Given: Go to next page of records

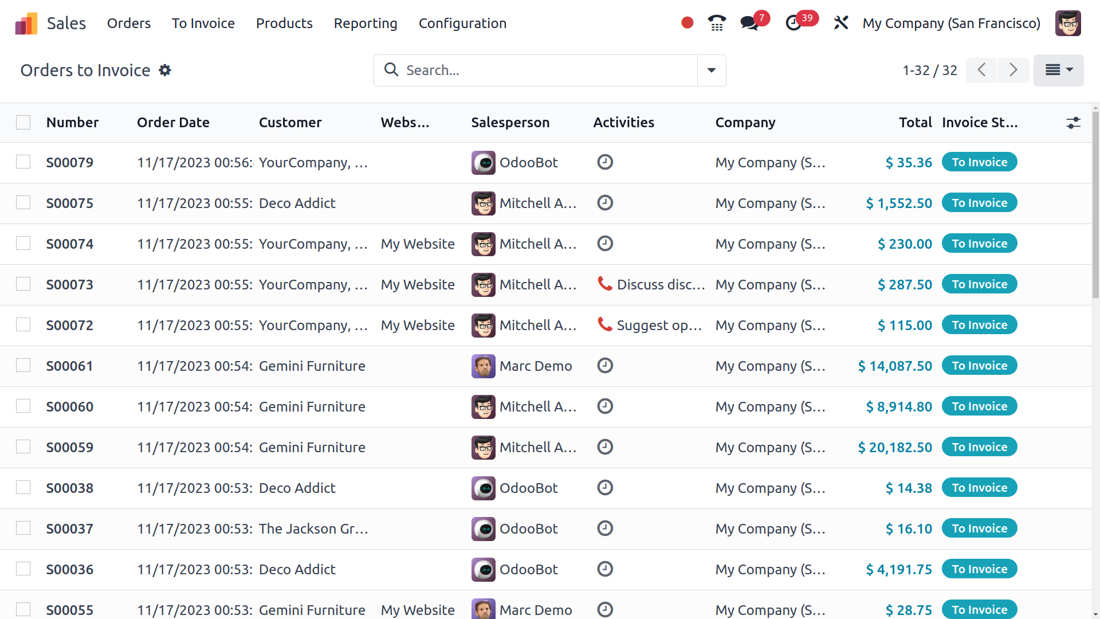Looking at the screenshot, I should click(1013, 70).
